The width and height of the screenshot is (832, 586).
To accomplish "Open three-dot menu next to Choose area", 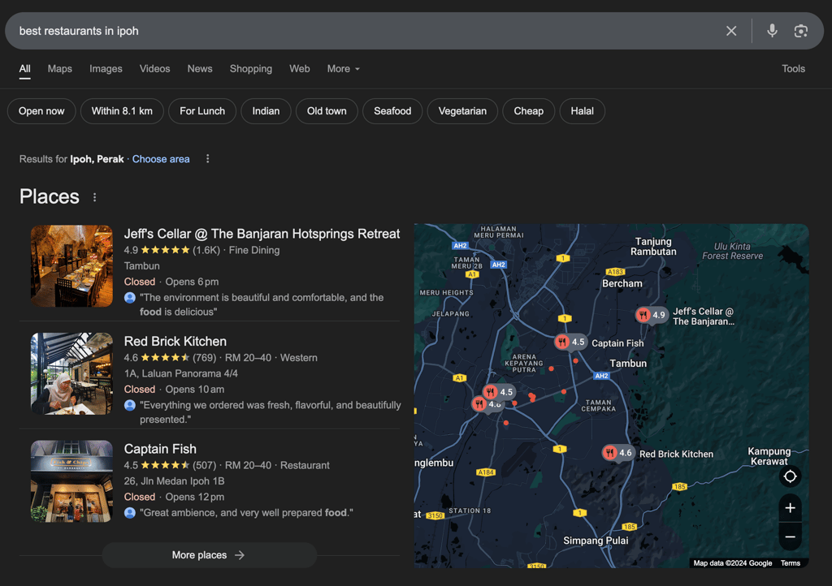I will pos(207,159).
